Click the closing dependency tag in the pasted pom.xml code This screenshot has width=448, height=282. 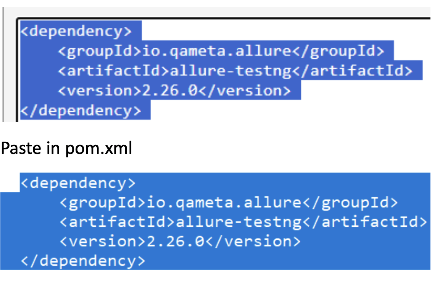83,261
